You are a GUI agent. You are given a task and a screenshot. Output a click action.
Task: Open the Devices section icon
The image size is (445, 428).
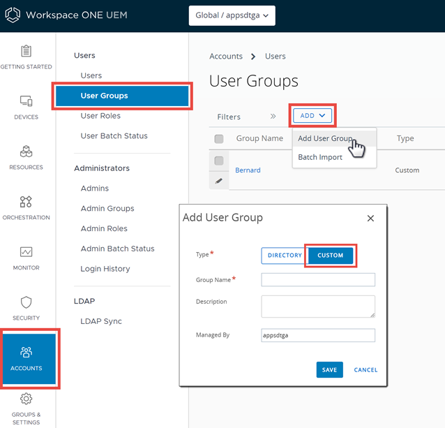pos(26,101)
